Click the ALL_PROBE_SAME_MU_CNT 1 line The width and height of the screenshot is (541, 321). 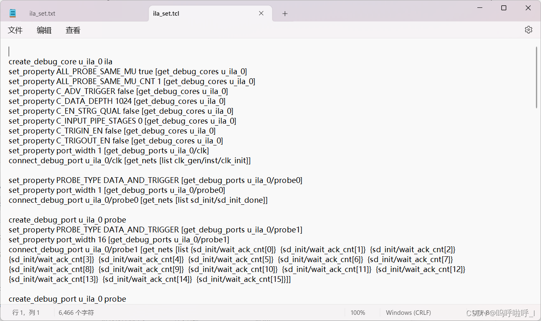[132, 81]
